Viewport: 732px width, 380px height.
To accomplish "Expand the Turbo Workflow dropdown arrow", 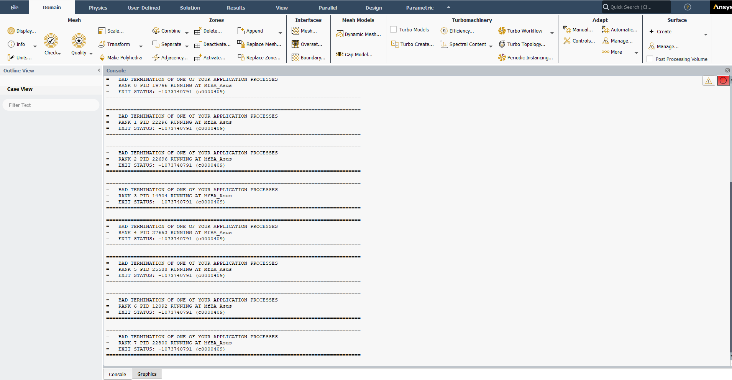I will (552, 33).
